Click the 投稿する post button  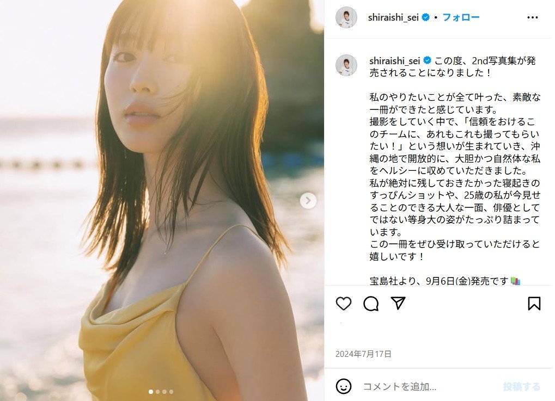point(522,386)
